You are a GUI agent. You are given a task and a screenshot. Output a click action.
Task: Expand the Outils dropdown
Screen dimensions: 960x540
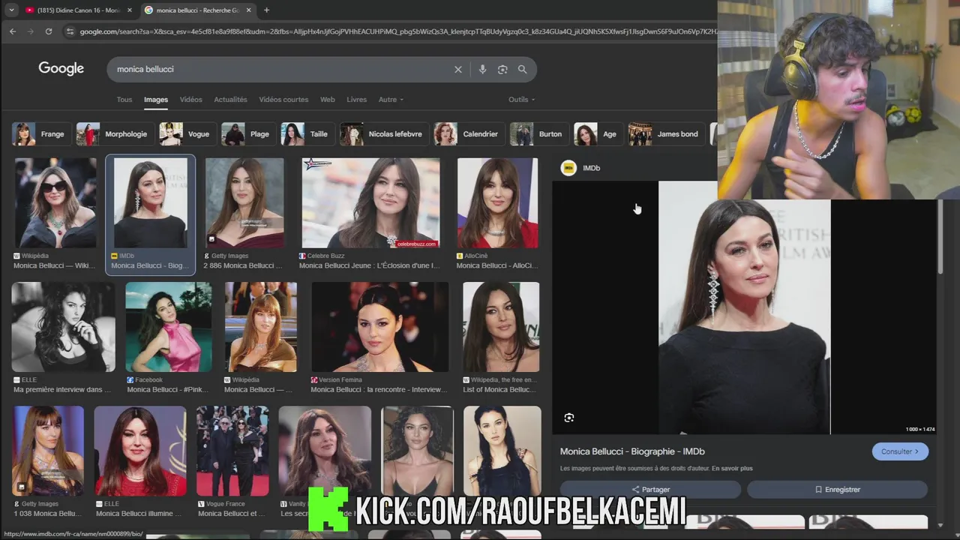tap(522, 100)
